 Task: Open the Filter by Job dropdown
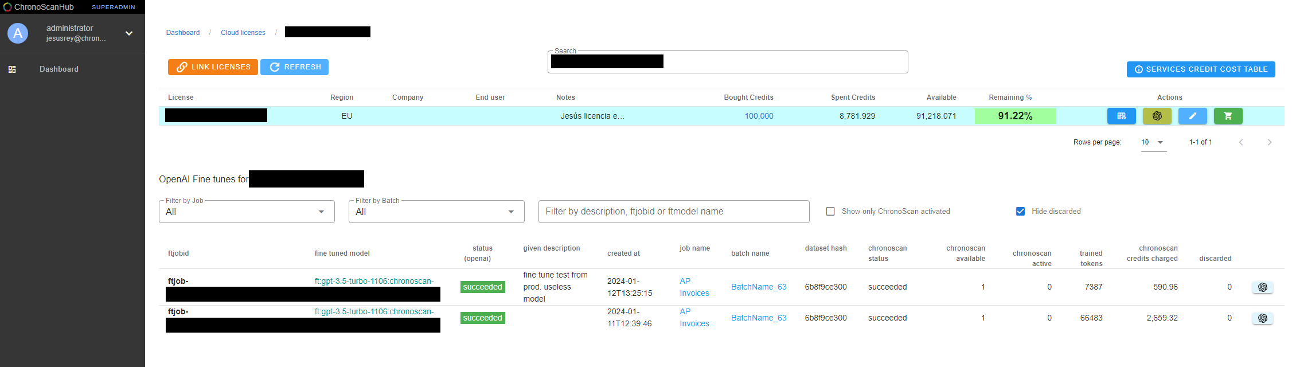(247, 212)
